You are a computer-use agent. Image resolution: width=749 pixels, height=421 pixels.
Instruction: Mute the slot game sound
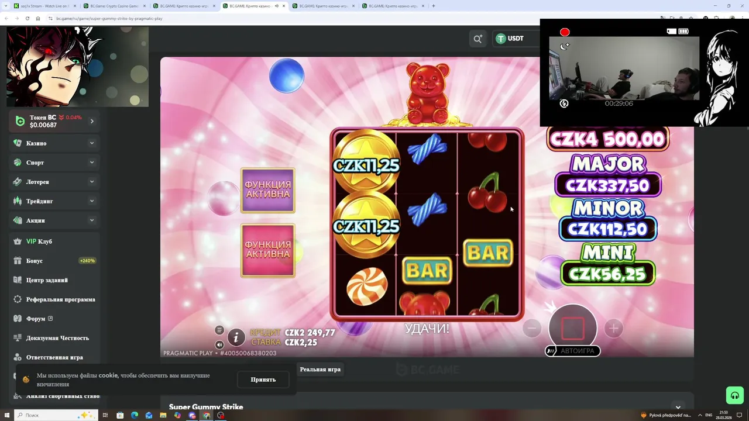tap(219, 344)
